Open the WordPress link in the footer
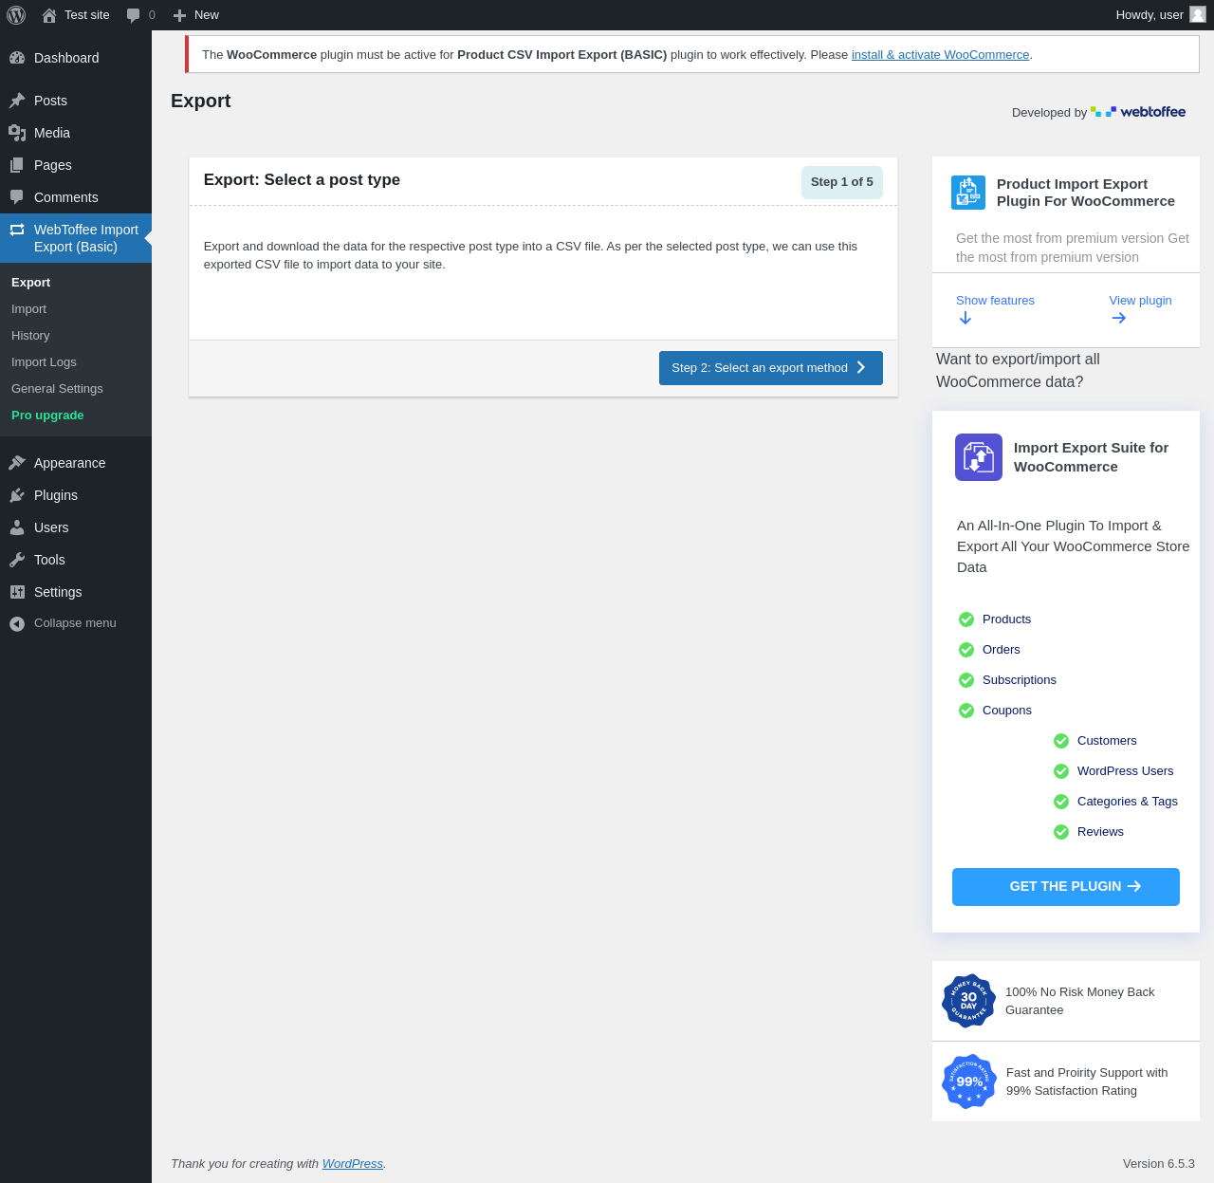 click(x=353, y=1164)
